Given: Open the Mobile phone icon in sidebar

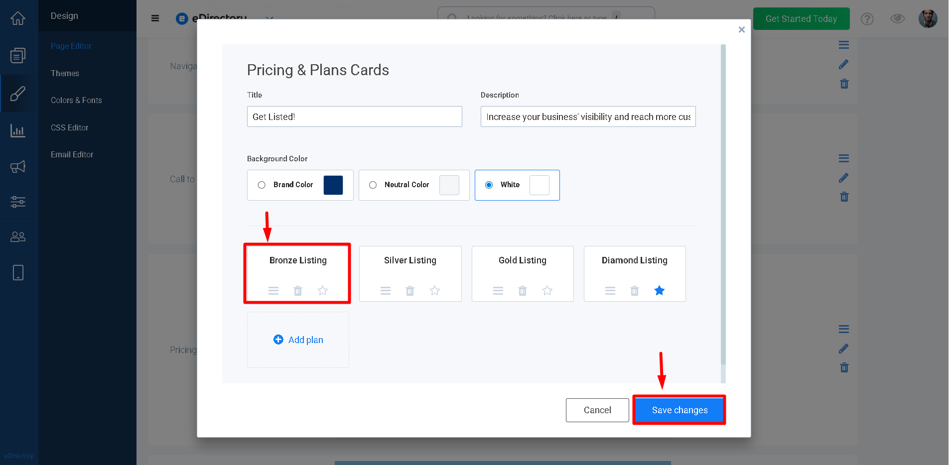Looking at the screenshot, I should 18,272.
